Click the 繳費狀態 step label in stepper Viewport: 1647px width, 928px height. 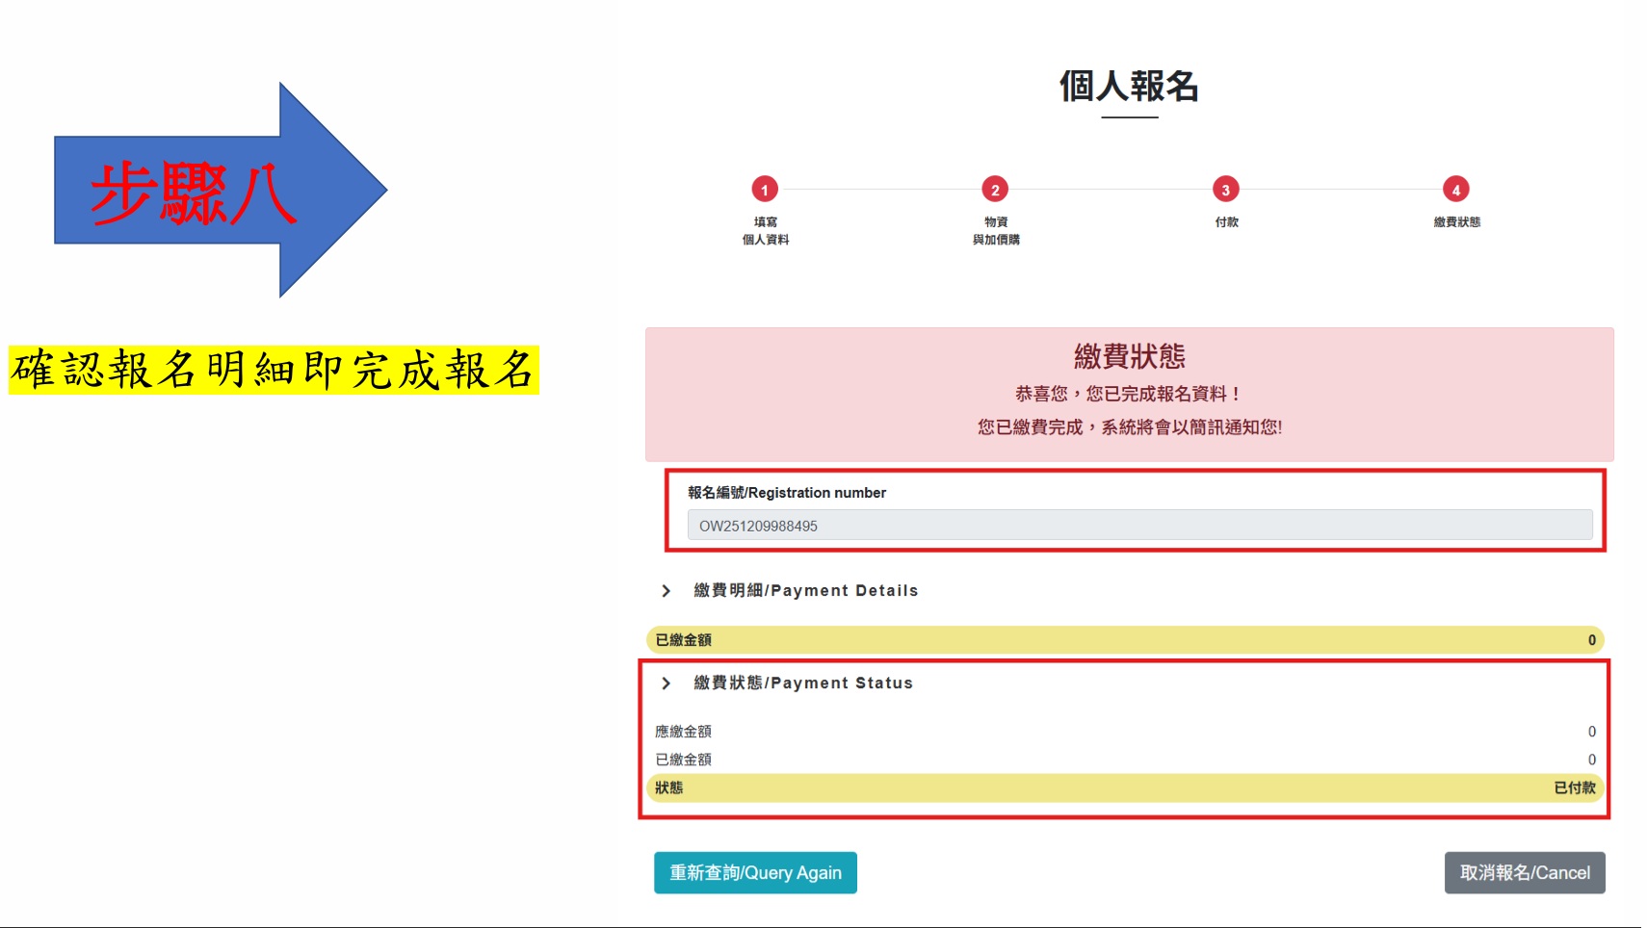(x=1456, y=222)
